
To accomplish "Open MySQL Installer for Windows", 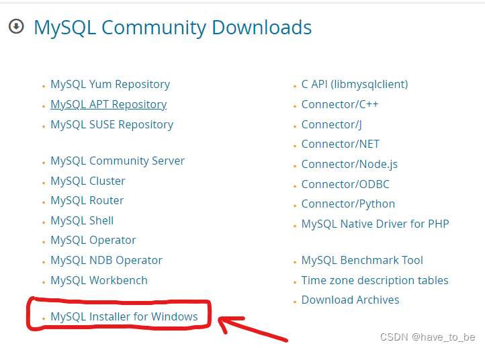I will (x=124, y=316).
